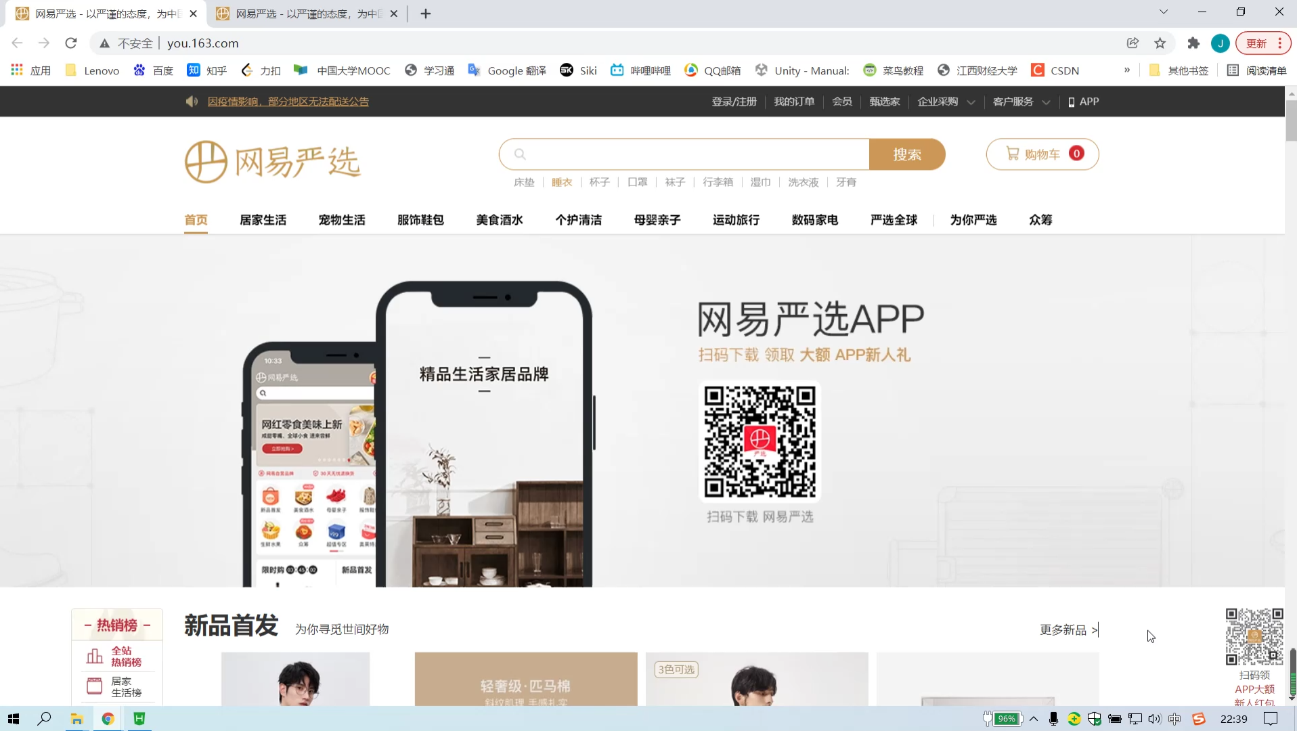Open 居家生活榜 in the sidebar

click(x=116, y=686)
